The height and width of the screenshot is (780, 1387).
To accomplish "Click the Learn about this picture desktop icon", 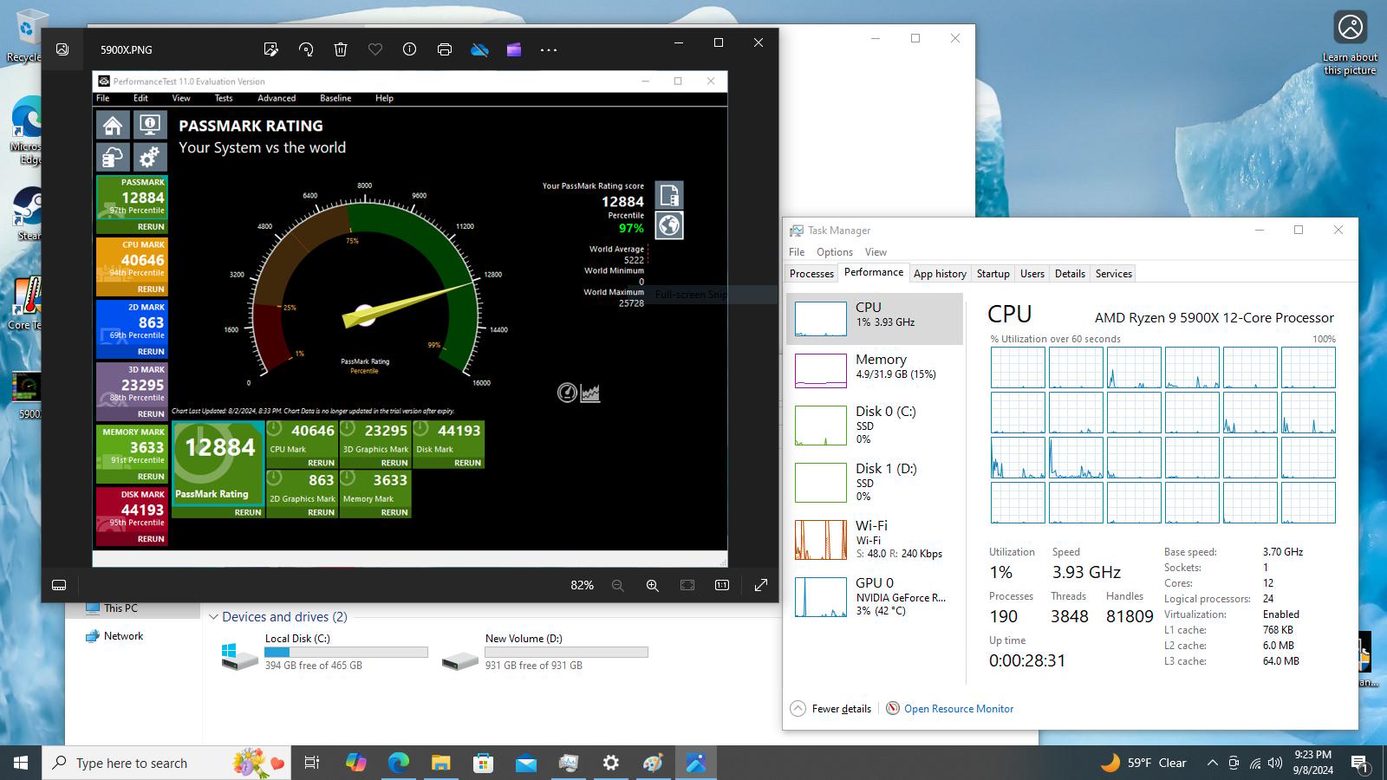I will (1350, 43).
